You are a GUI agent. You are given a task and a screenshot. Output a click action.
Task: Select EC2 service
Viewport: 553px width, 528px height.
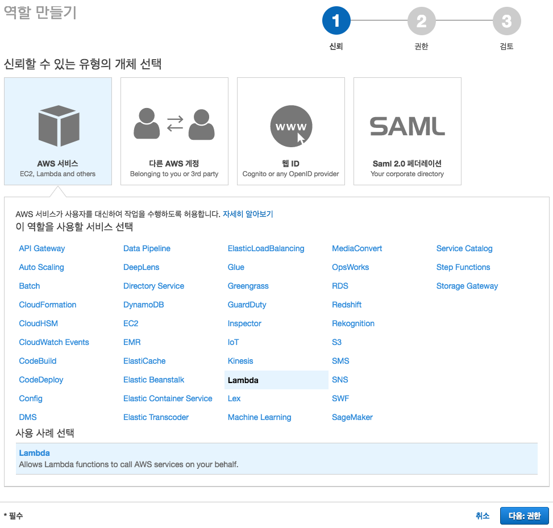[x=131, y=323]
